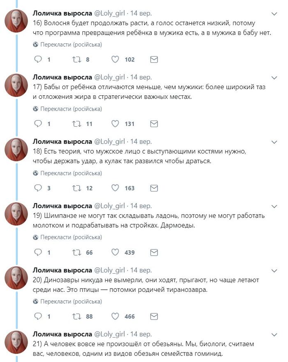Click the profile avatar next to tweet 17
The width and height of the screenshot is (288, 362).
[x=16, y=85]
